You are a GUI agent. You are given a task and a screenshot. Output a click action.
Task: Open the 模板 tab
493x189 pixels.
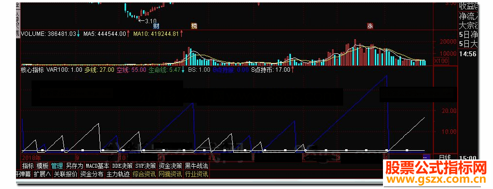coord(43,166)
